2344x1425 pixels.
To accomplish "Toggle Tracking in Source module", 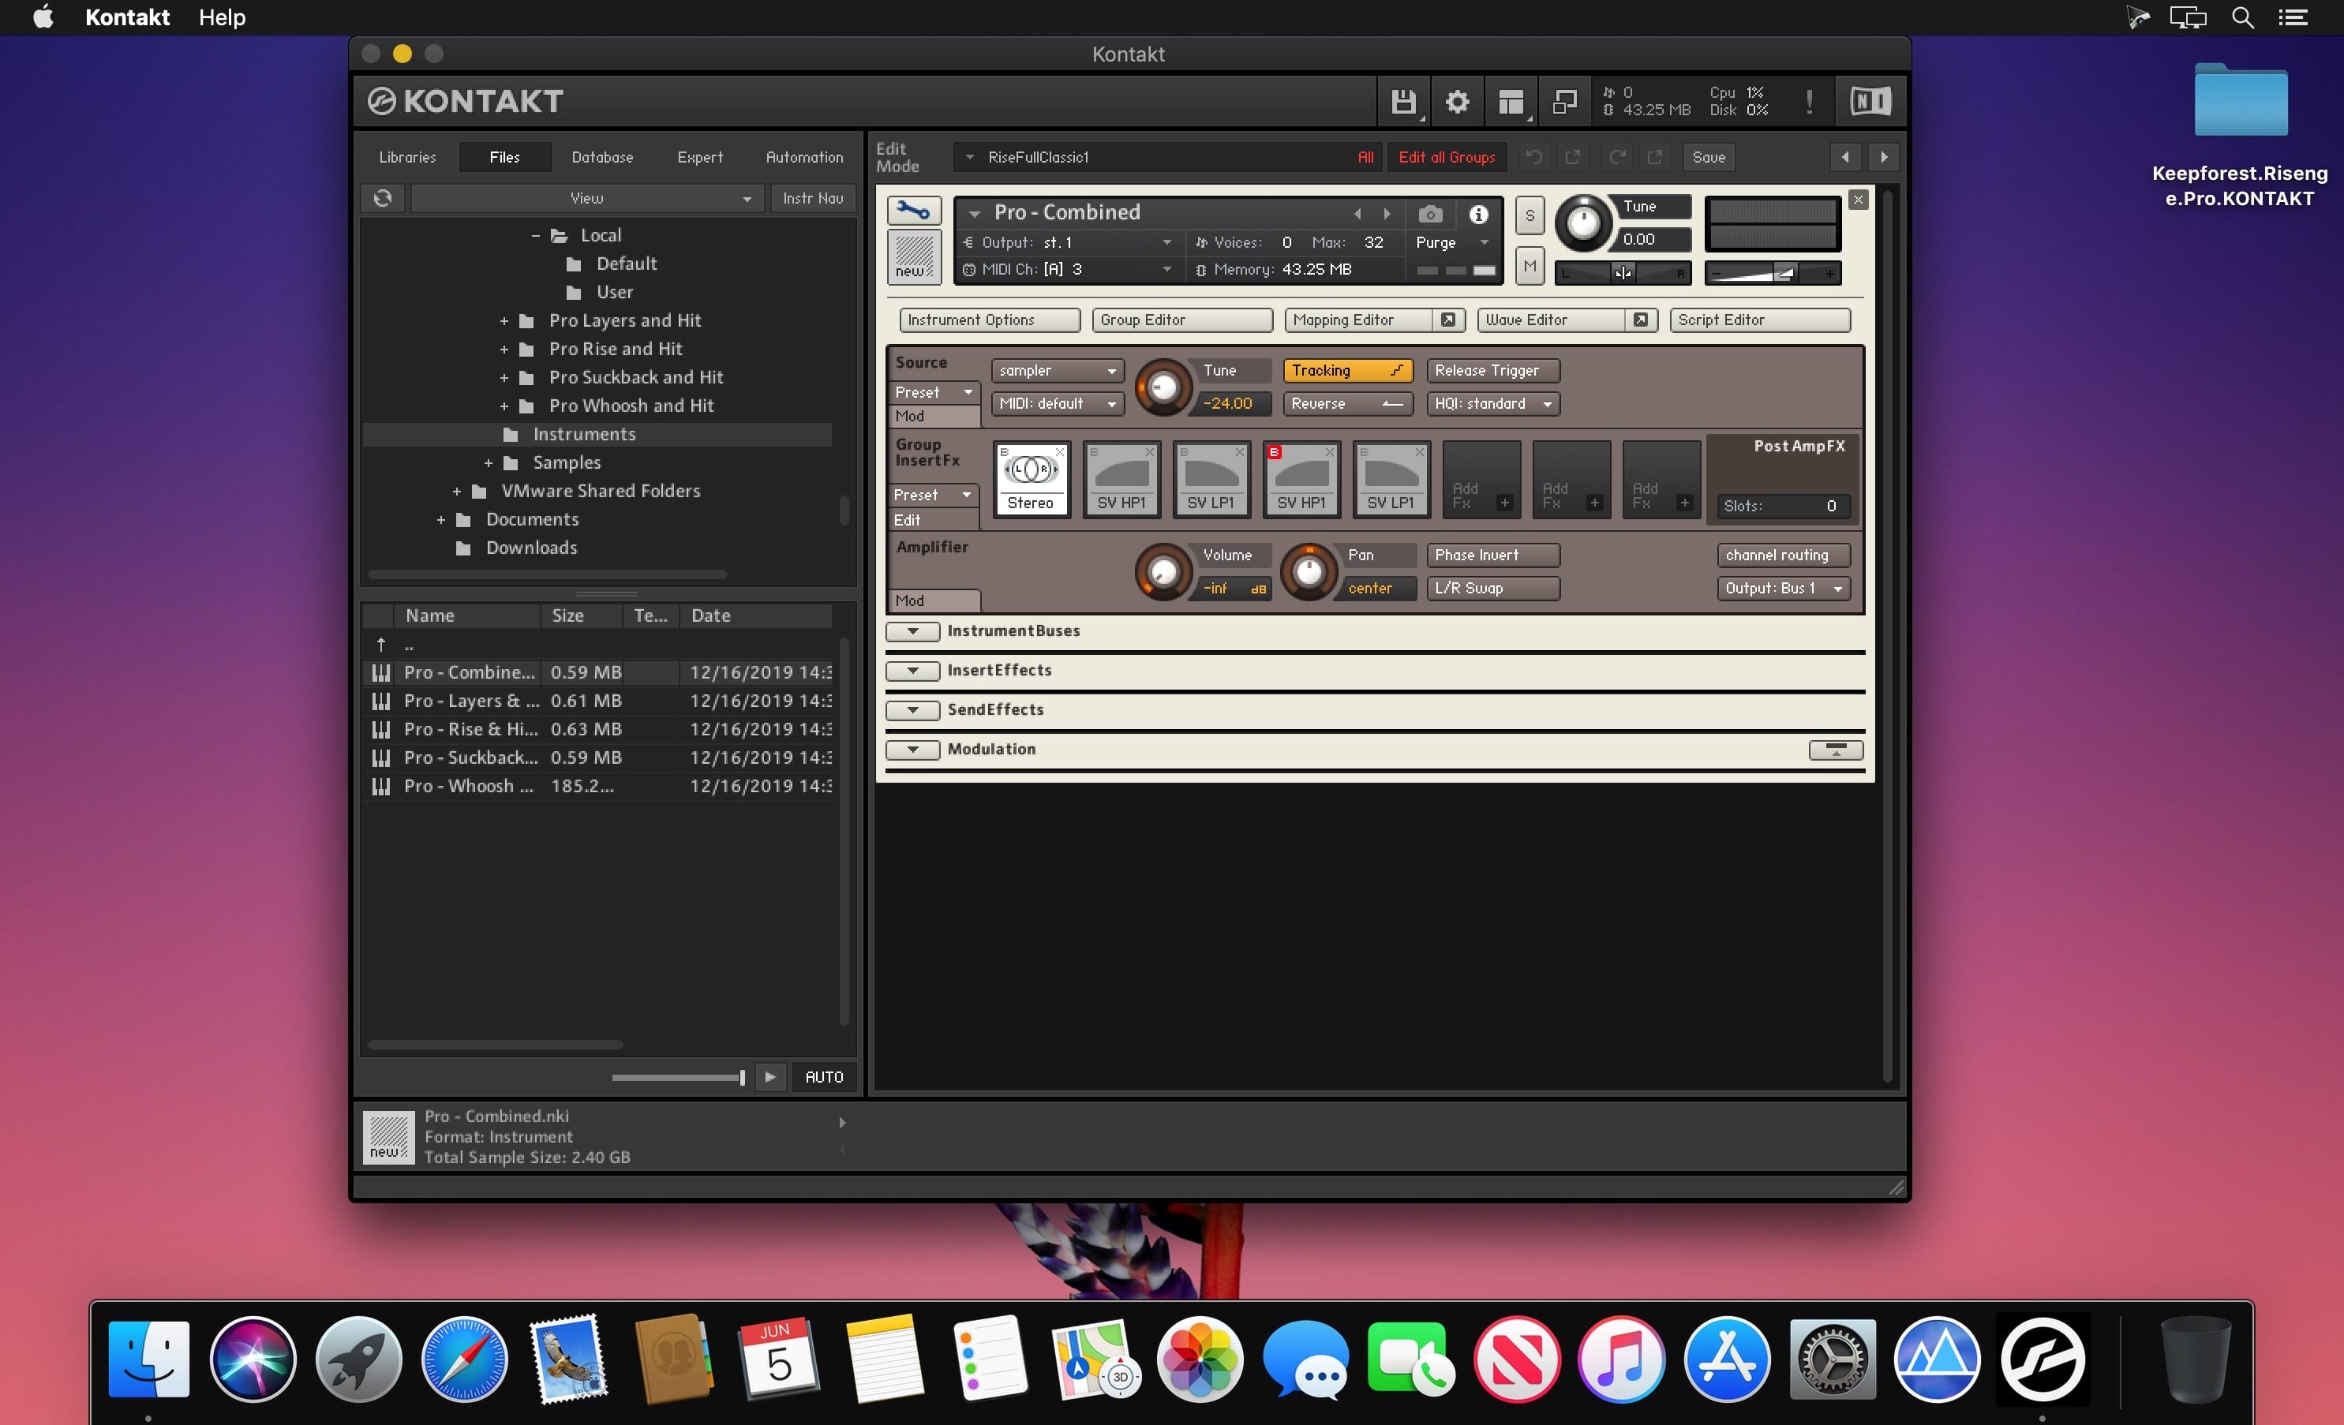I will pos(1347,370).
